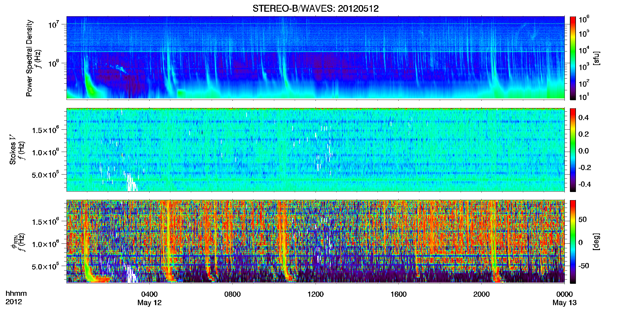Click the power spectral density colorbar
The height and width of the screenshot is (325, 631).
coord(573,58)
